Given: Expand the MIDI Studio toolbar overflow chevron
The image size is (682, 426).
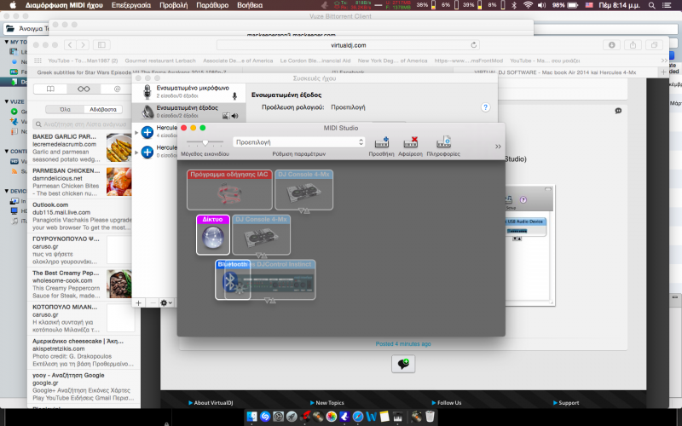Looking at the screenshot, I should point(498,147).
